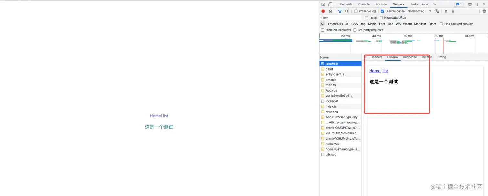Enable Has blocked cookies checkbox
The height and width of the screenshot is (196, 488).
click(x=441, y=24)
